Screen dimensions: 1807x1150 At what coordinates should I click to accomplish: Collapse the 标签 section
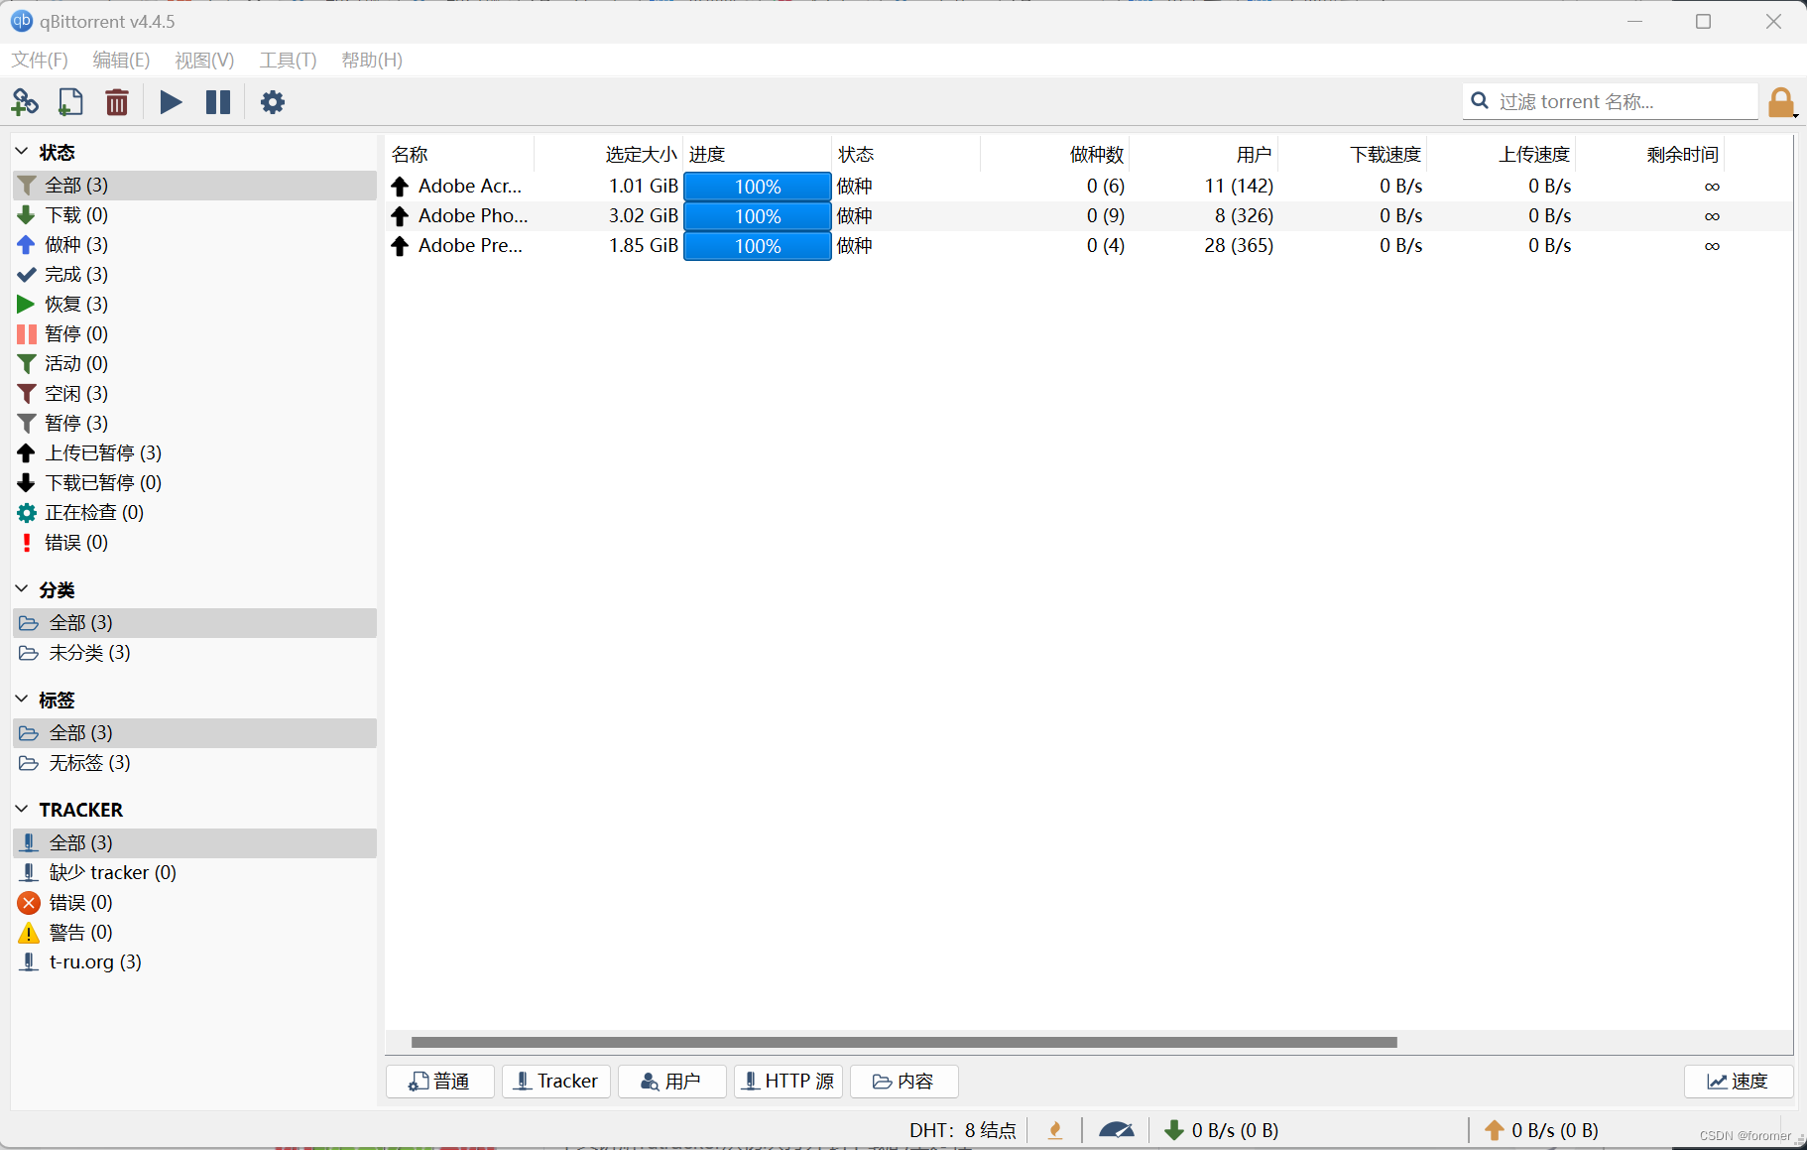(x=22, y=700)
